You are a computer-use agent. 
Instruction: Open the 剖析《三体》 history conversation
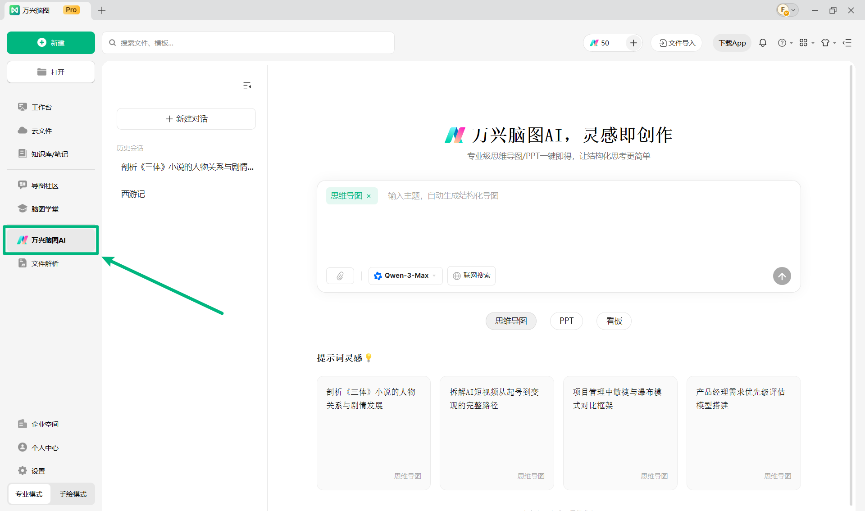186,167
